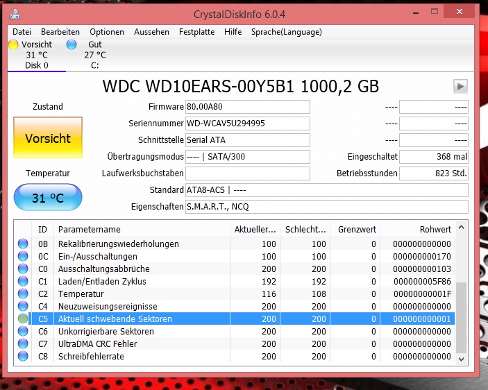Click the Eingeschaltet value 368 mal
This screenshot has width=488, height=390.
(x=434, y=157)
